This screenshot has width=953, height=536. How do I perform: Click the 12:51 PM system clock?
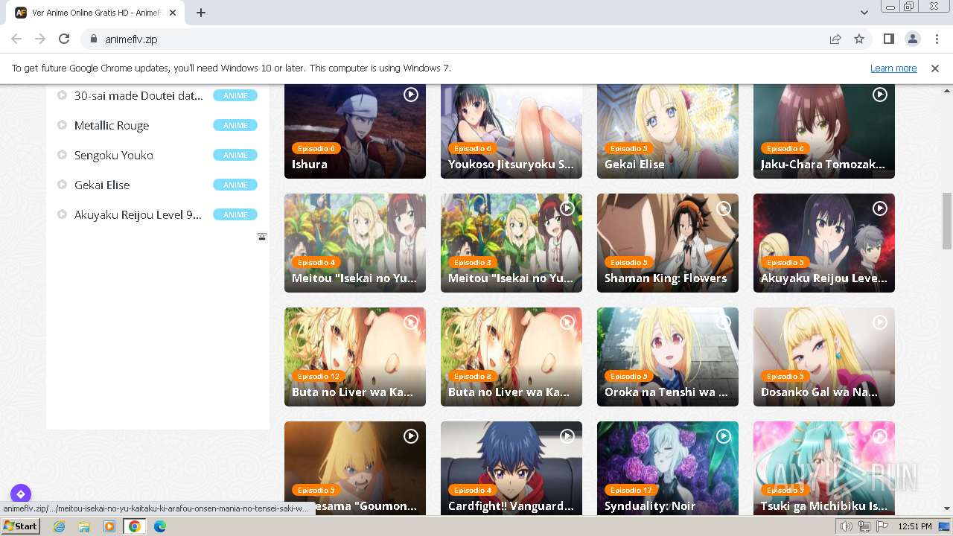[x=915, y=526]
